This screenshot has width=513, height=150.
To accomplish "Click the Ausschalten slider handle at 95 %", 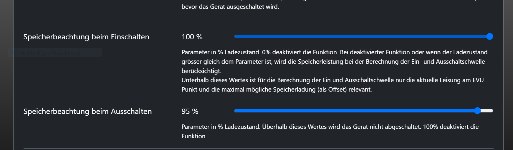I will tap(477, 111).
